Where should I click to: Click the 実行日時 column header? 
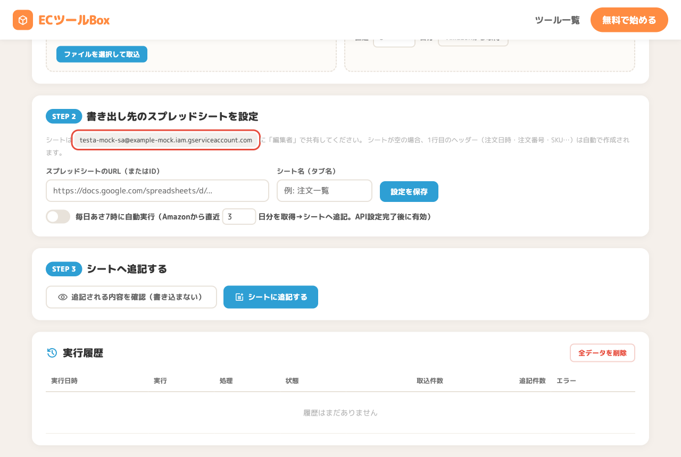(64, 381)
